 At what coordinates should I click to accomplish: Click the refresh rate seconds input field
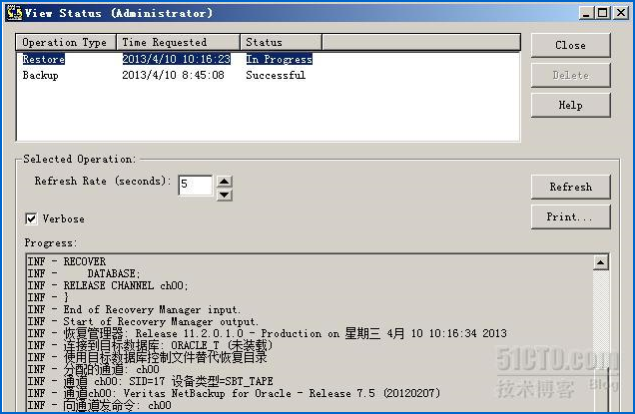point(196,186)
